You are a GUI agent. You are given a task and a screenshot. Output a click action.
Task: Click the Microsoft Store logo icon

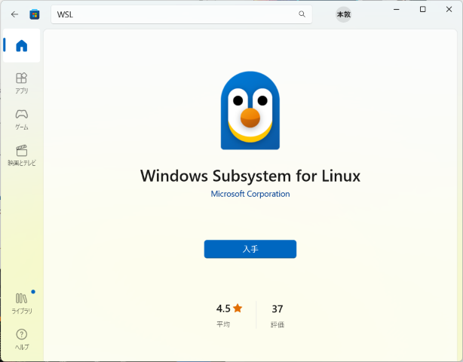(x=35, y=14)
